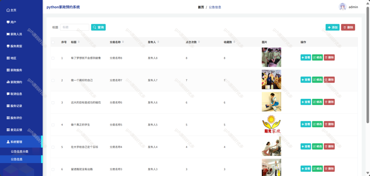Open the 用户 sidebar menu
Screen dimensions: 370x176
[x=21, y=22]
